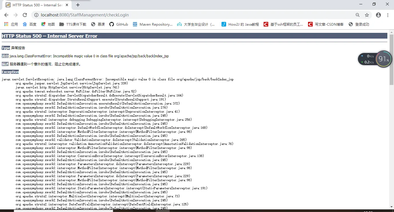394x212 pixels.
Task: Select the HTTP Status 500 browser tab
Action: (x=35, y=5)
